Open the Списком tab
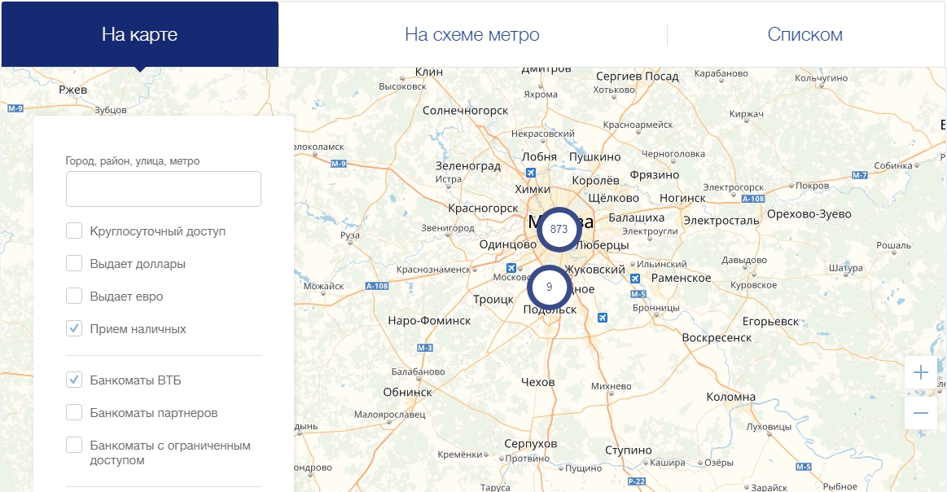Image resolution: width=947 pixels, height=492 pixels. 805,34
